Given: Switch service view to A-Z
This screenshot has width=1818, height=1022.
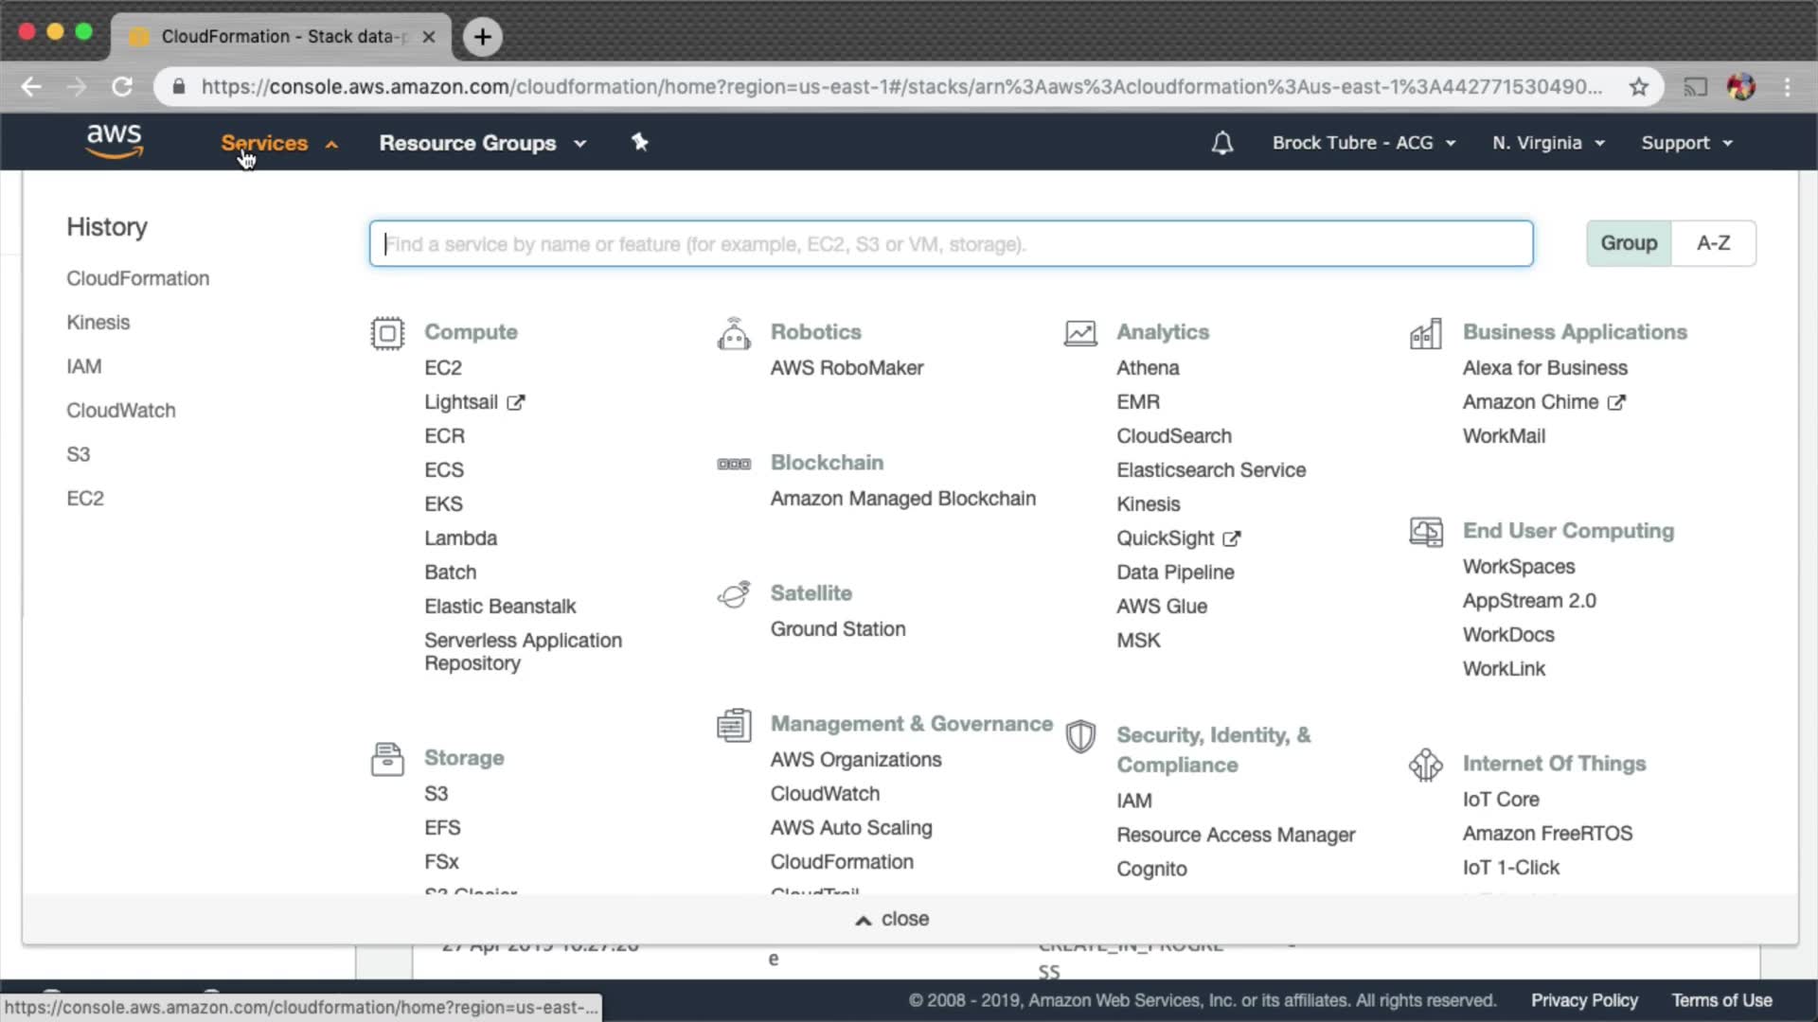Looking at the screenshot, I should coord(1713,243).
